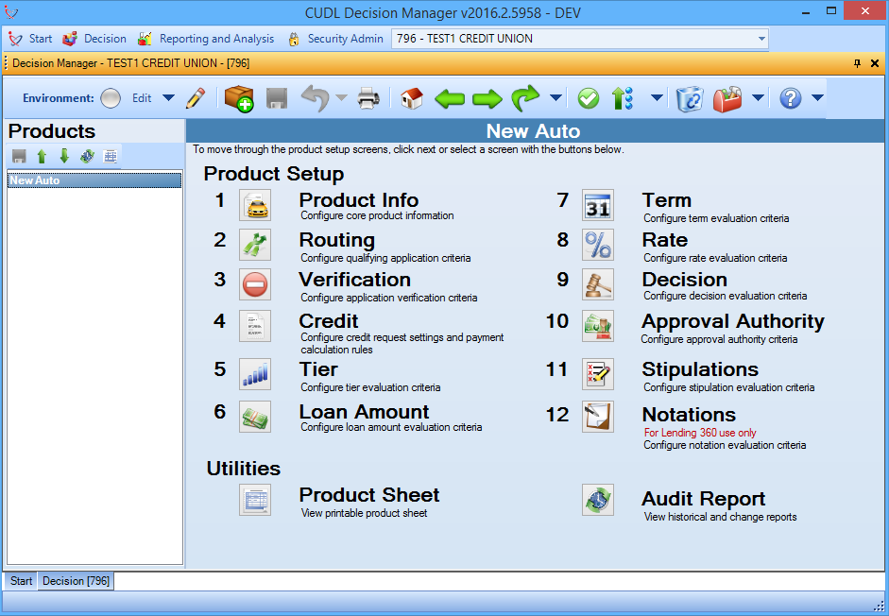Click grid view icon in Products panel
Screen dimensions: 889x616
(110, 156)
